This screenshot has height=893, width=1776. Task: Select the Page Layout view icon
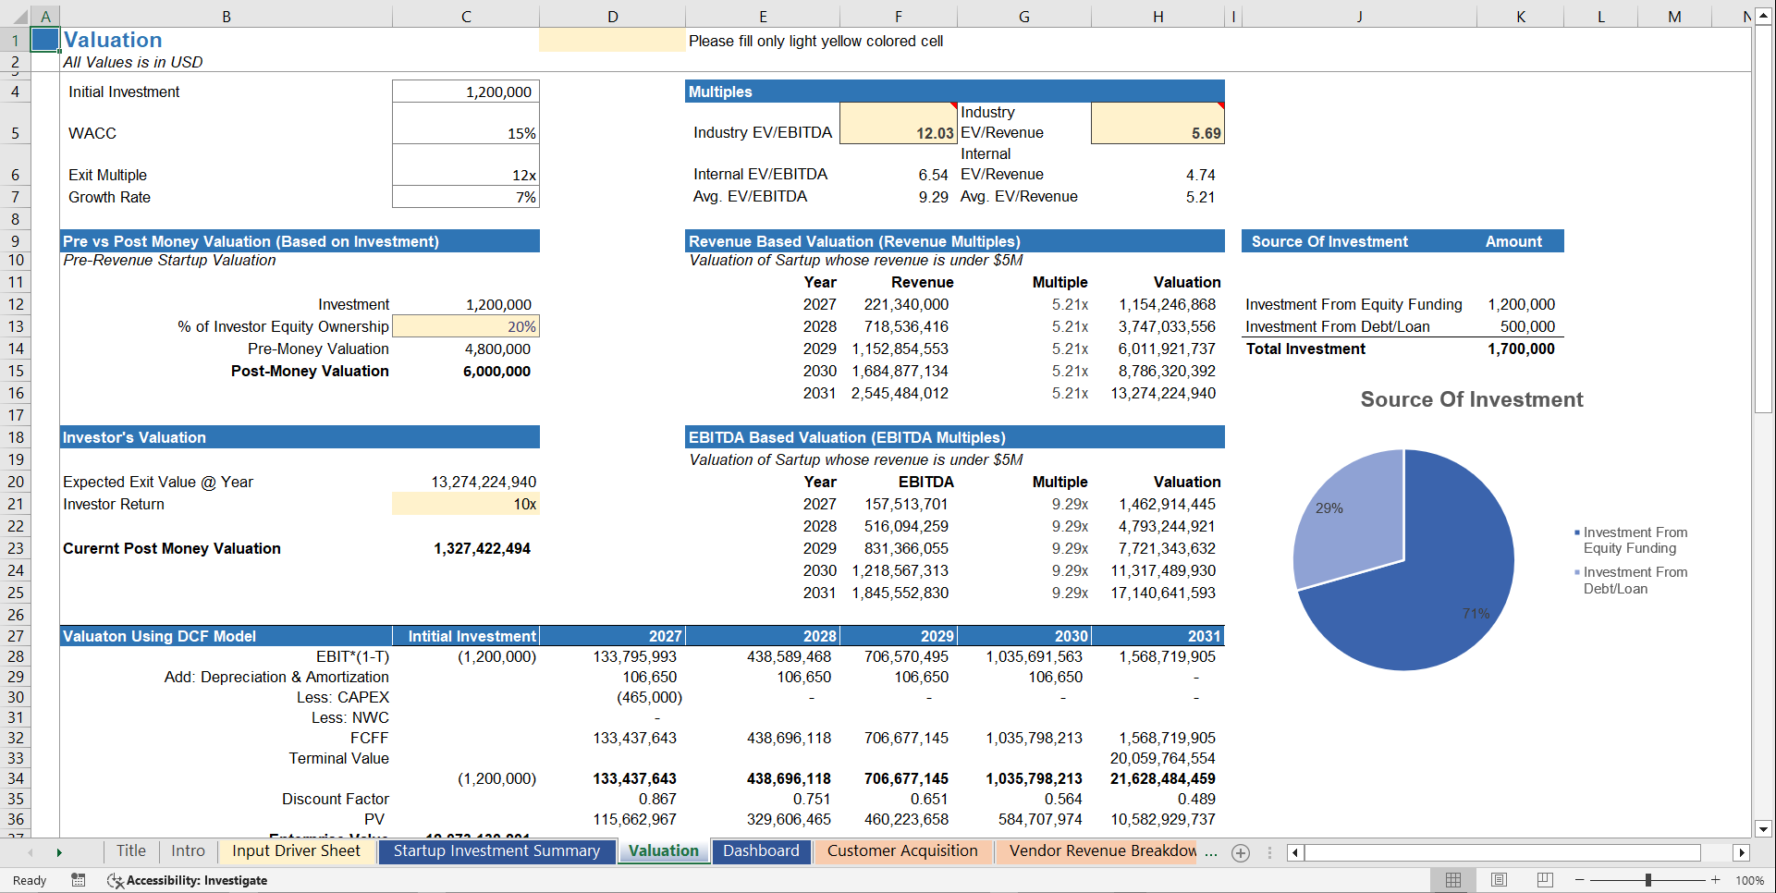1498,880
